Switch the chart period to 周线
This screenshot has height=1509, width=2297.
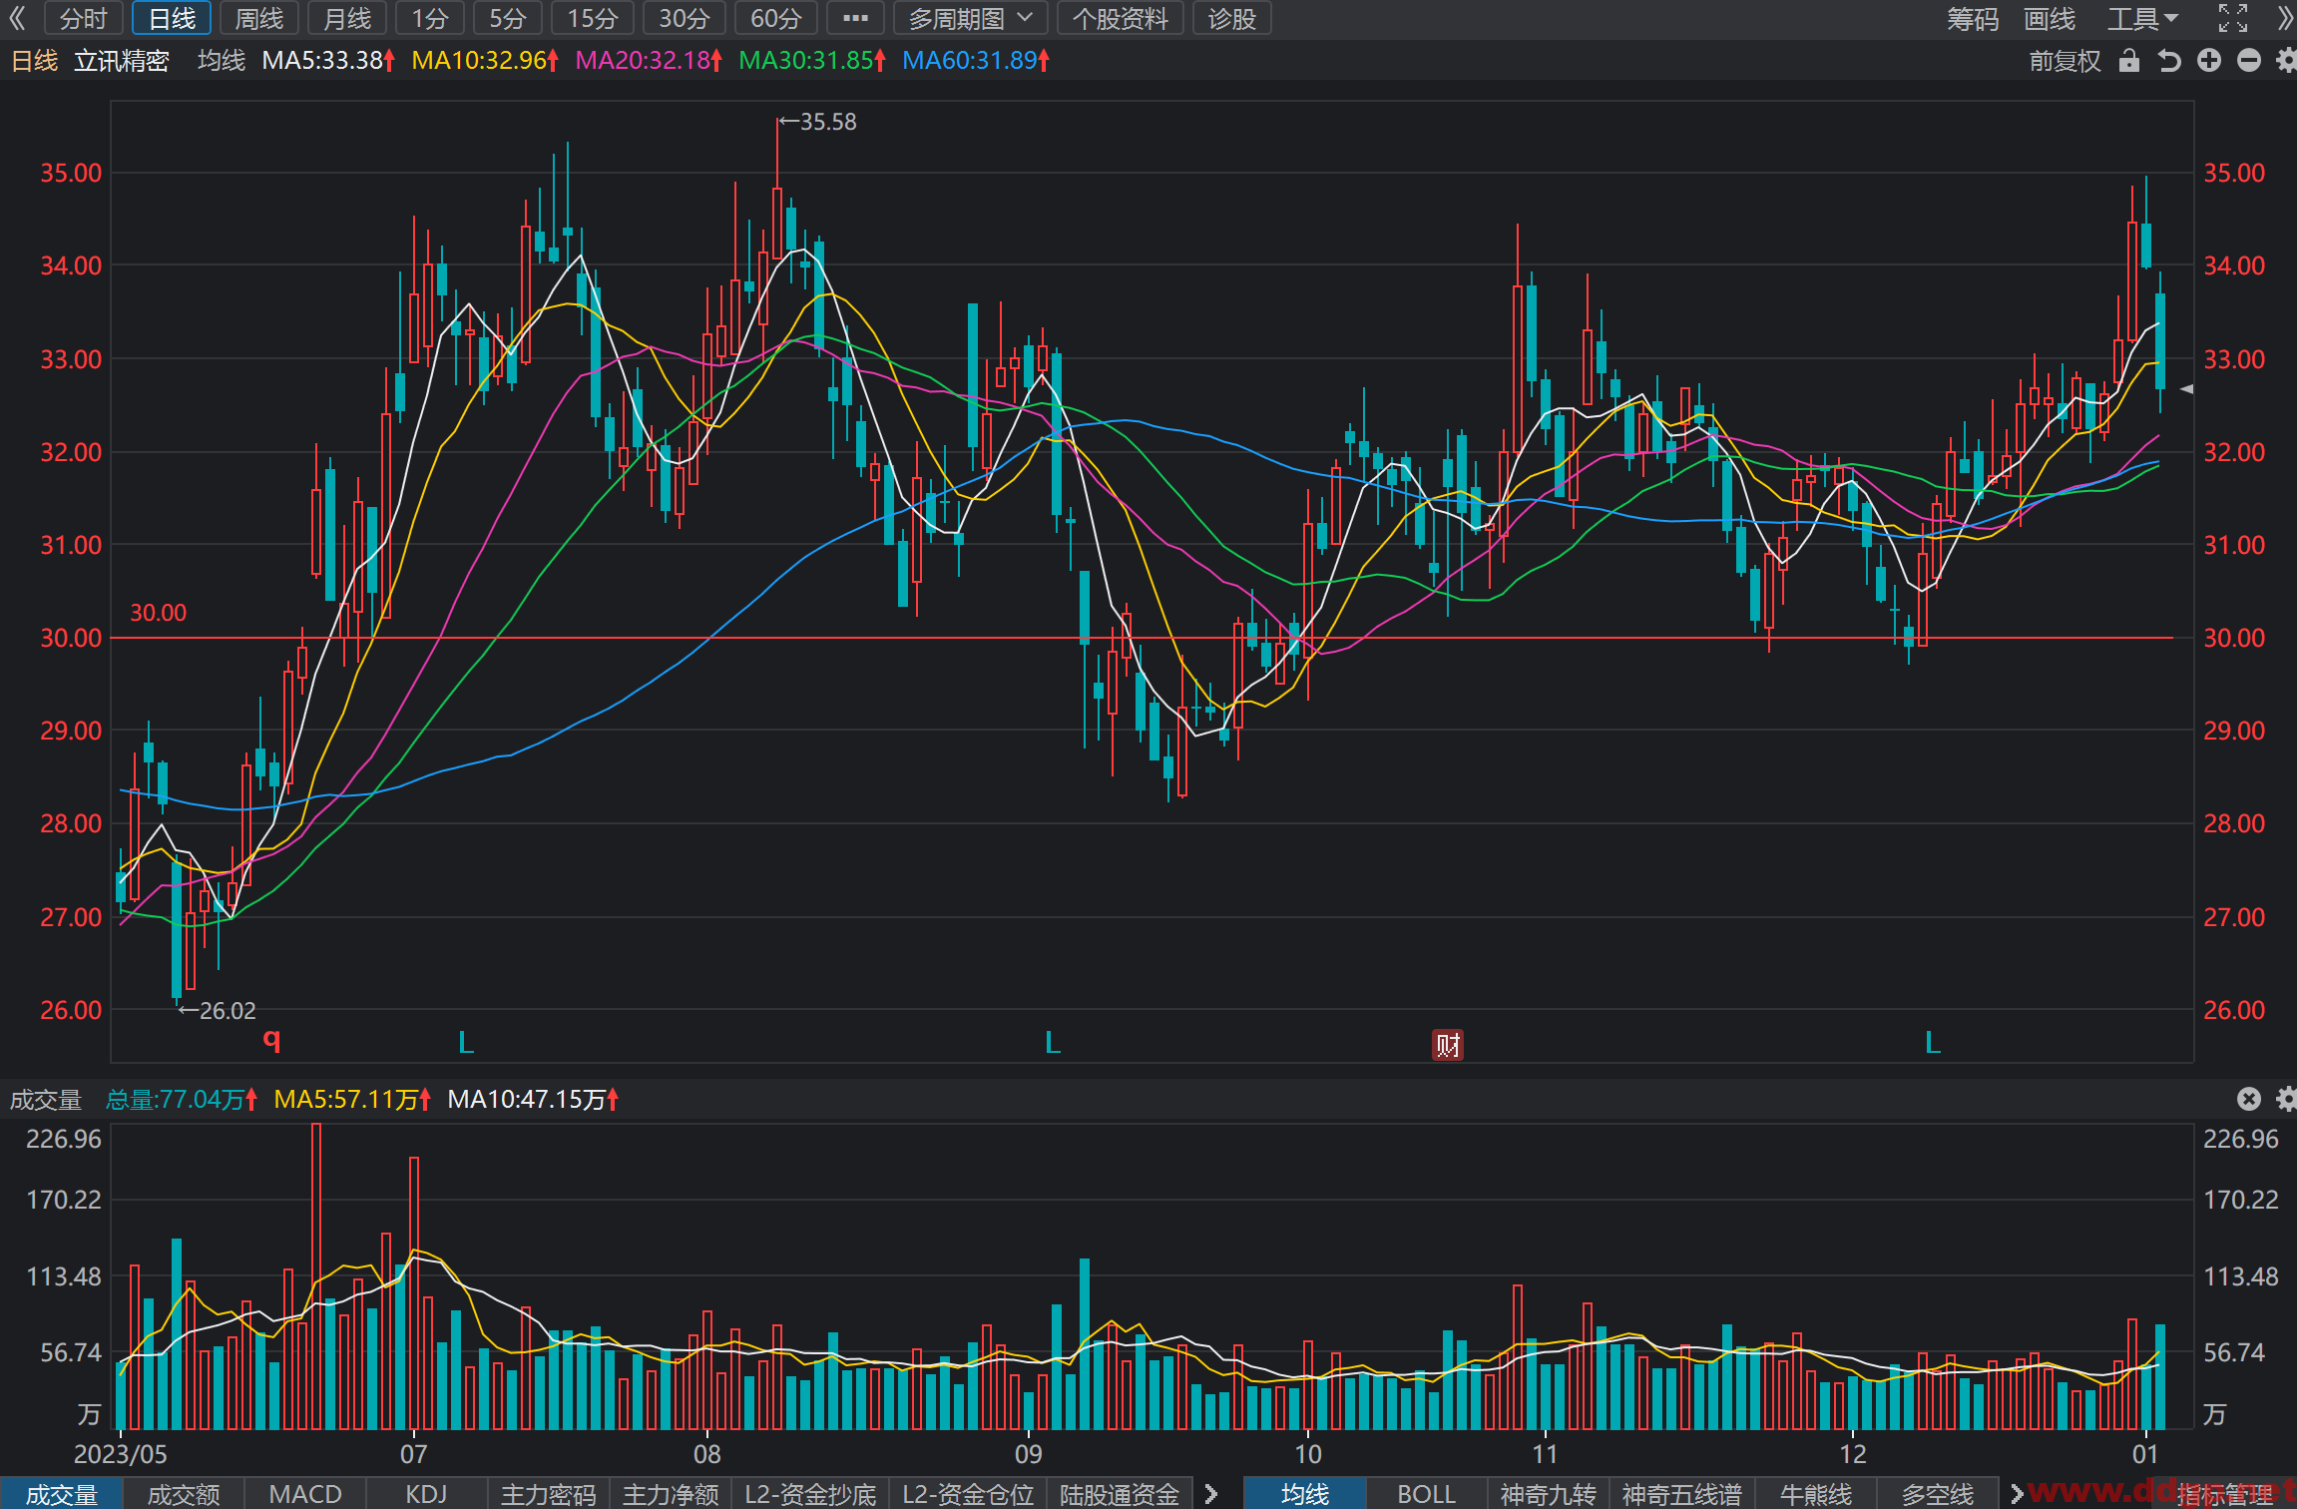coord(259,18)
